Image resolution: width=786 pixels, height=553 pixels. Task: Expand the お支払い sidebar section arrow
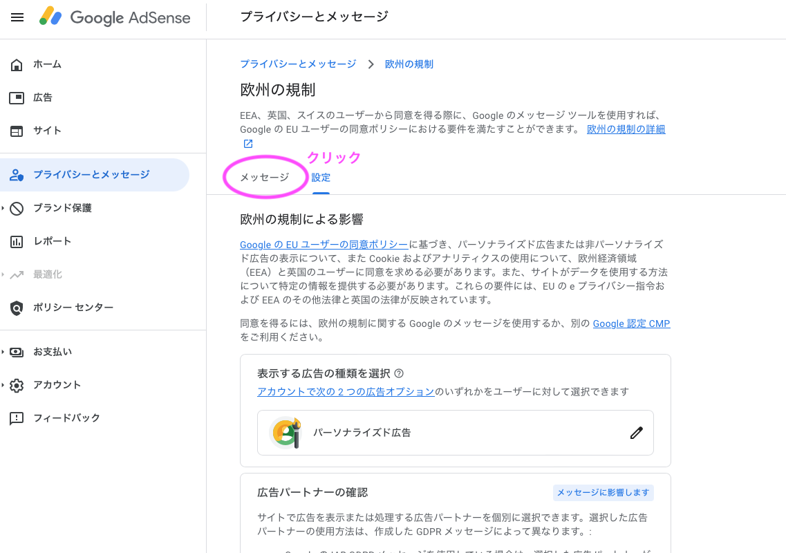[3, 353]
